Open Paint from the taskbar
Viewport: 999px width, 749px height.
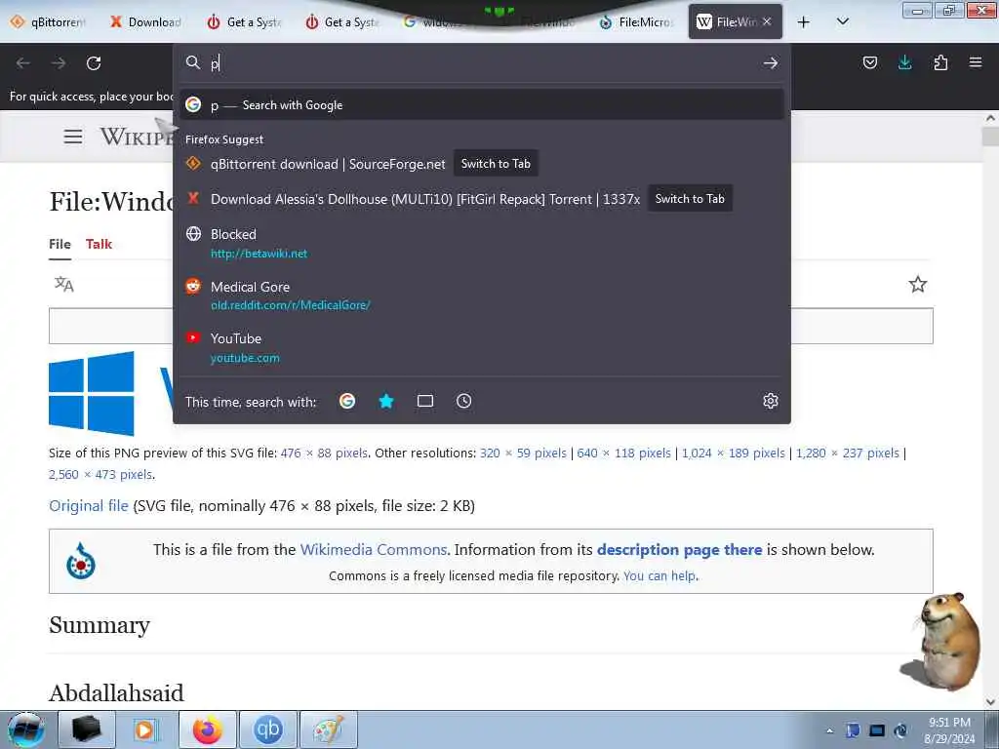[328, 729]
